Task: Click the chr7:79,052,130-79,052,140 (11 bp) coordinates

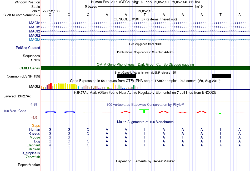Action: (x=173, y=2)
